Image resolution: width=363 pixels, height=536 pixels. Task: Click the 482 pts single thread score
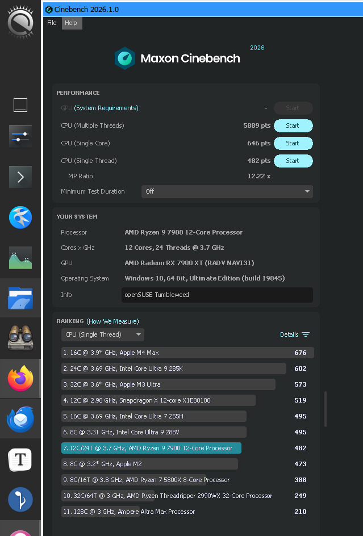258,161
